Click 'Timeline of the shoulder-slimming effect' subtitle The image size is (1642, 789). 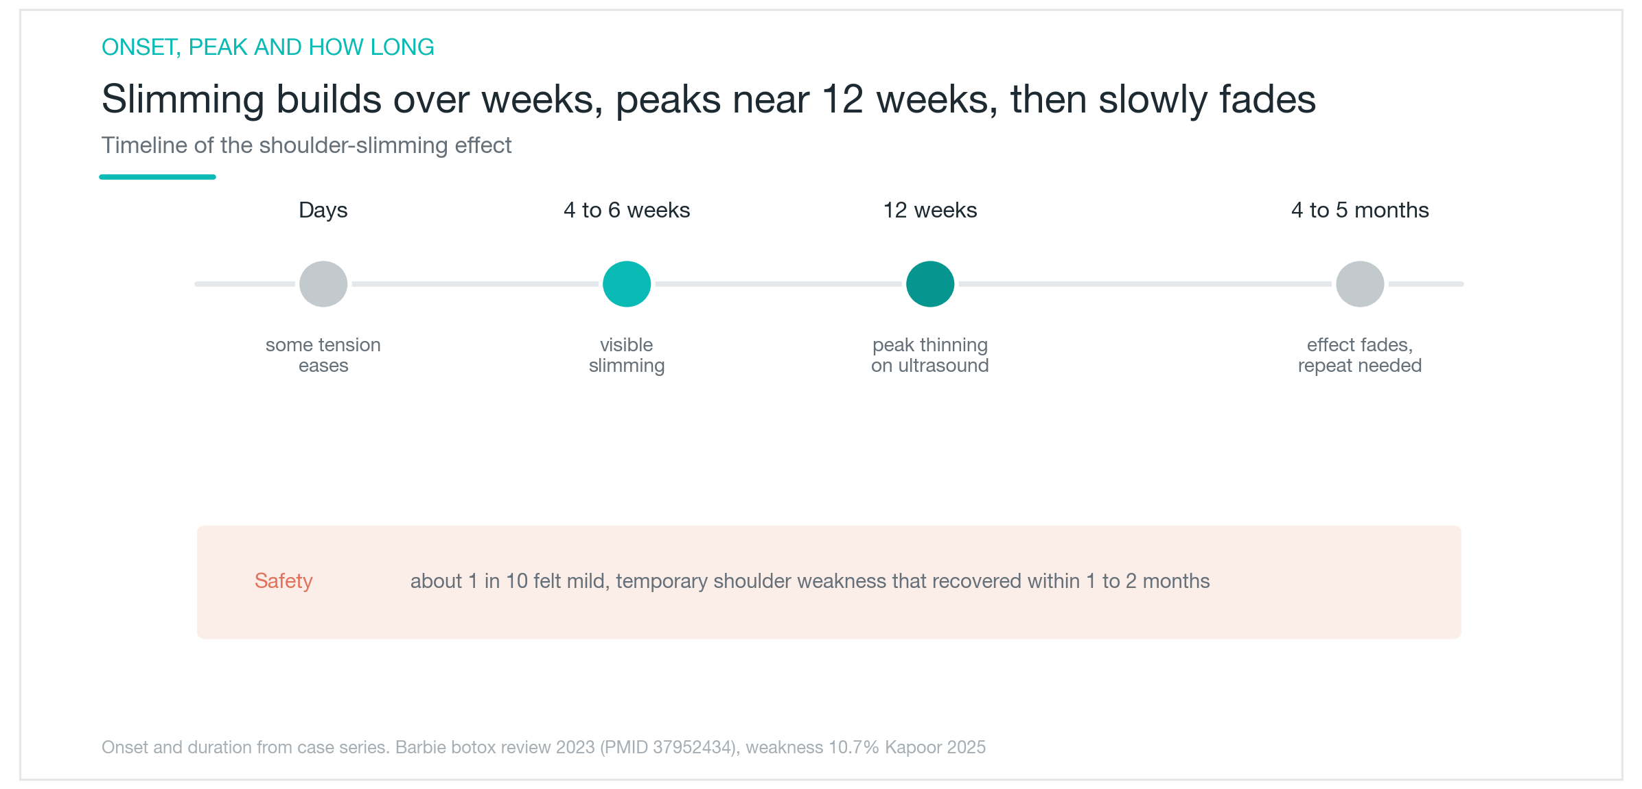306,145
